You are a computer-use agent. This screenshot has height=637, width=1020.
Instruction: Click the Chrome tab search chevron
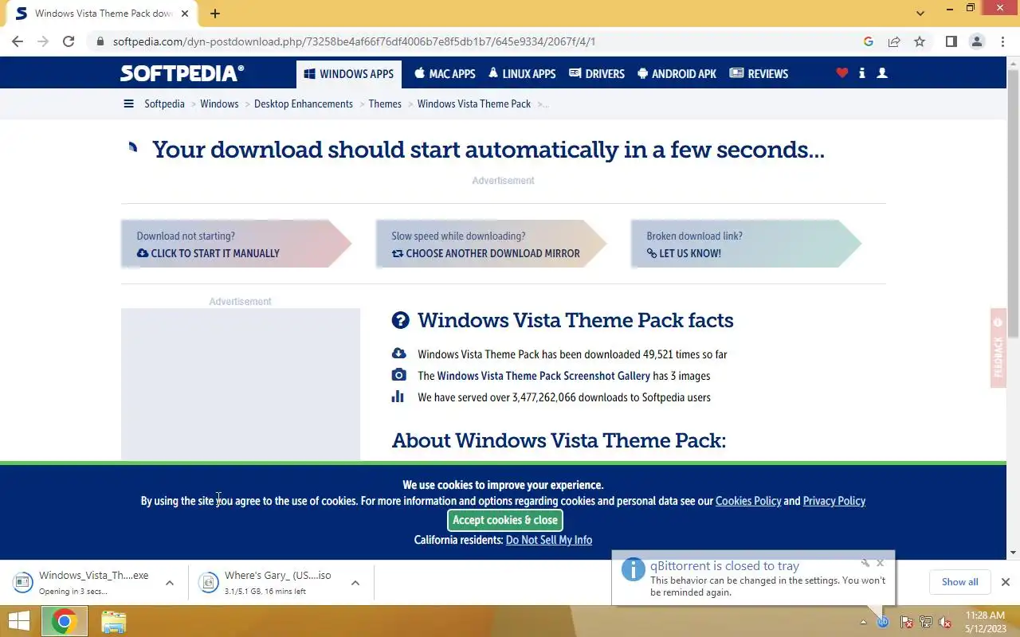tap(920, 14)
